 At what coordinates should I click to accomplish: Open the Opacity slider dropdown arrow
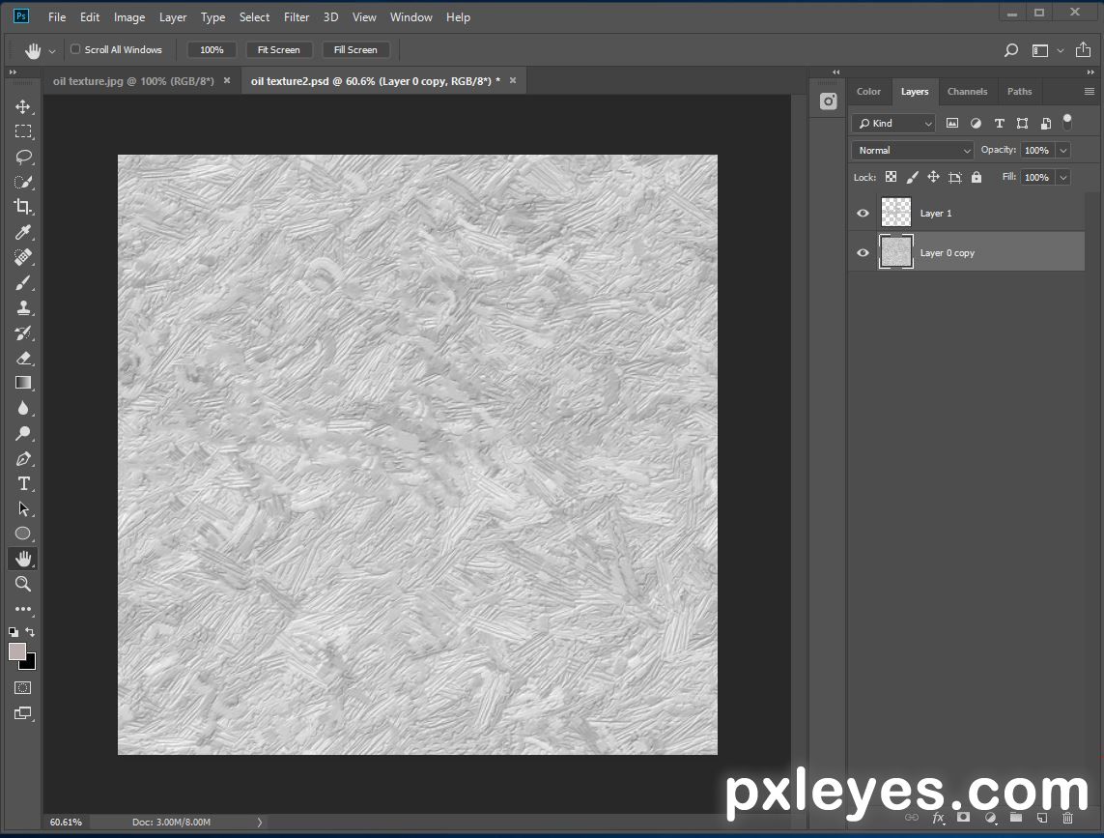1063,150
